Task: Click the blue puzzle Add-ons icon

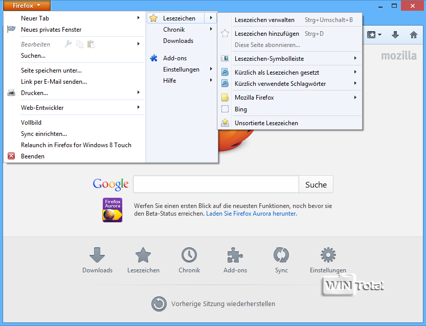Action: pyautogui.click(x=153, y=58)
